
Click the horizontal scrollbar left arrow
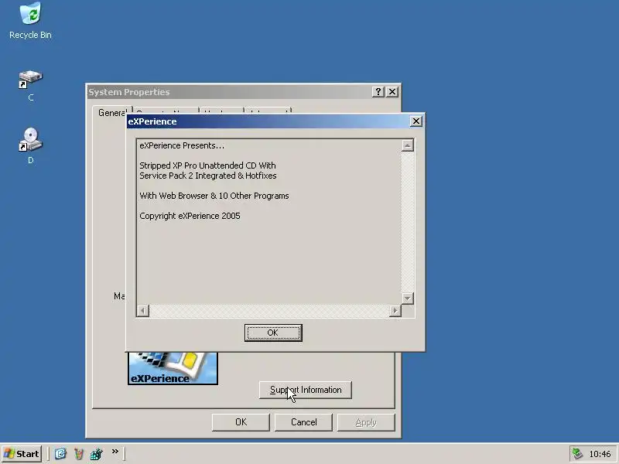click(143, 311)
